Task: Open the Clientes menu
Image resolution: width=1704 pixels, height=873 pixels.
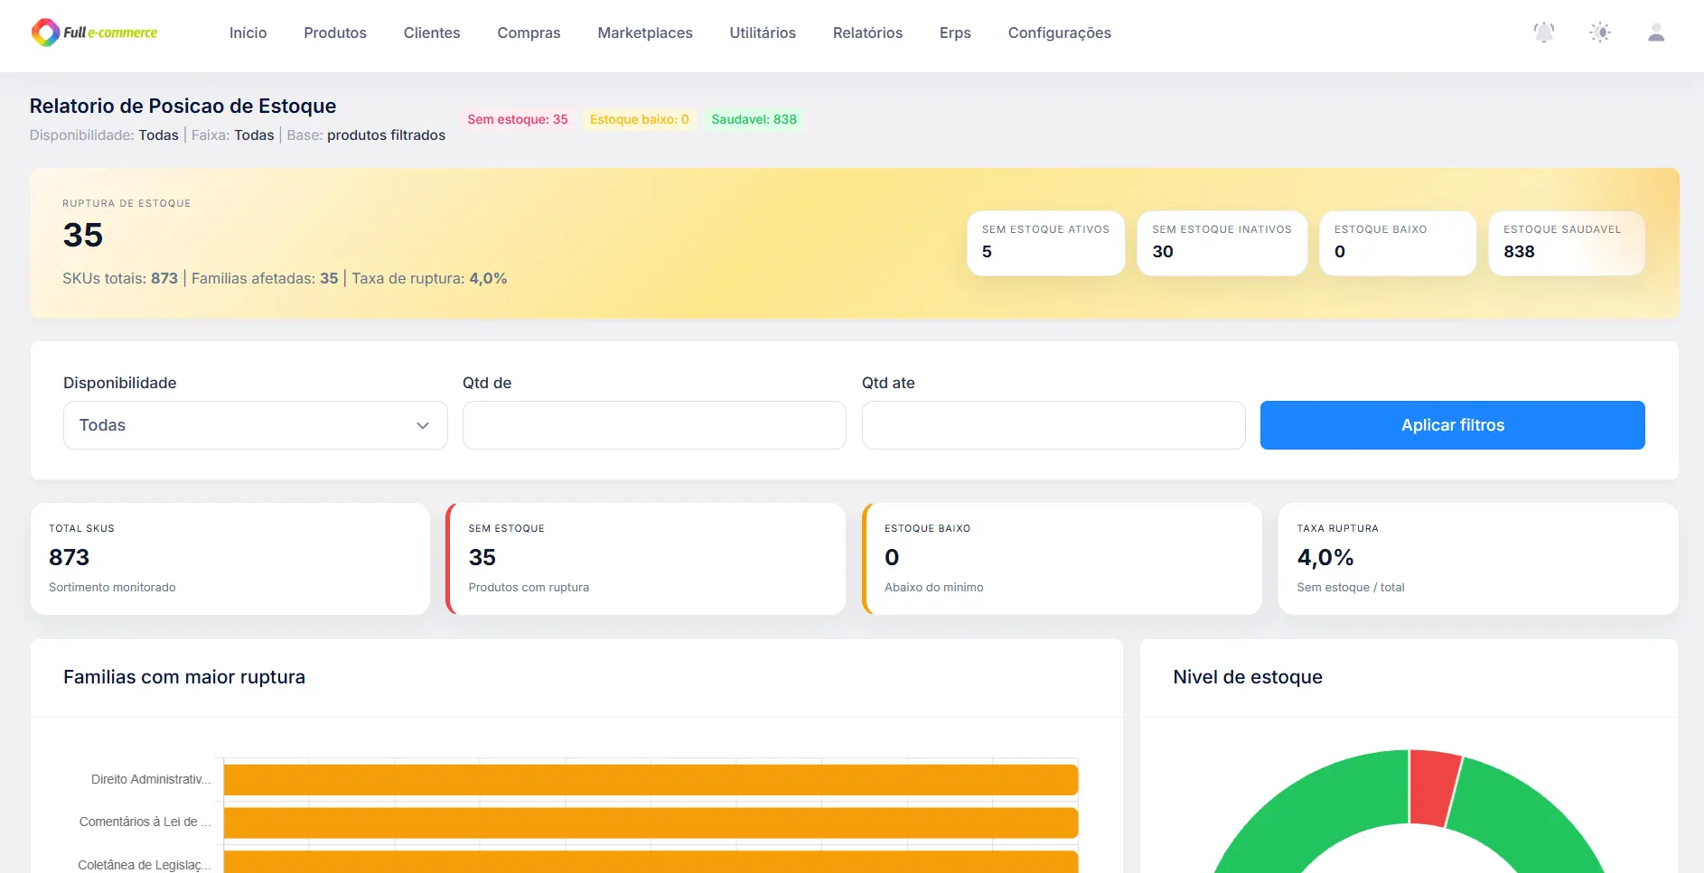Action: click(x=432, y=33)
